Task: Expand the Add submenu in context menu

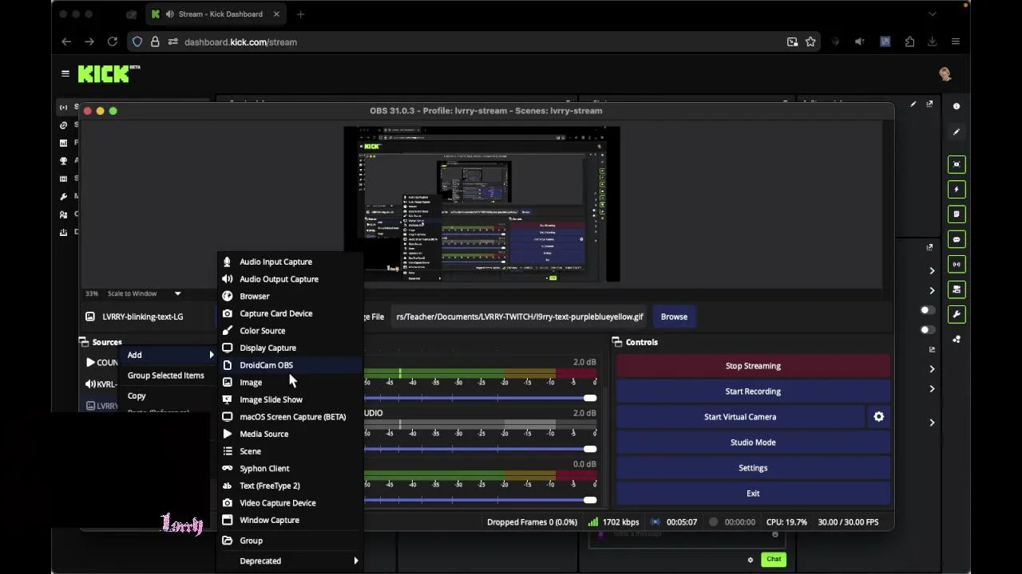Action: click(168, 355)
